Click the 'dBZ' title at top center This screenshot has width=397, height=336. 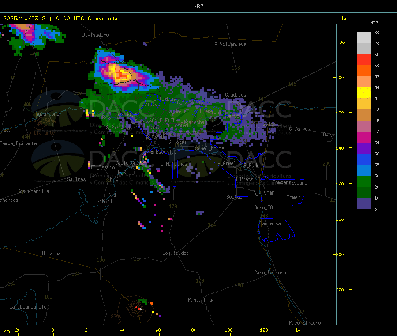click(198, 7)
